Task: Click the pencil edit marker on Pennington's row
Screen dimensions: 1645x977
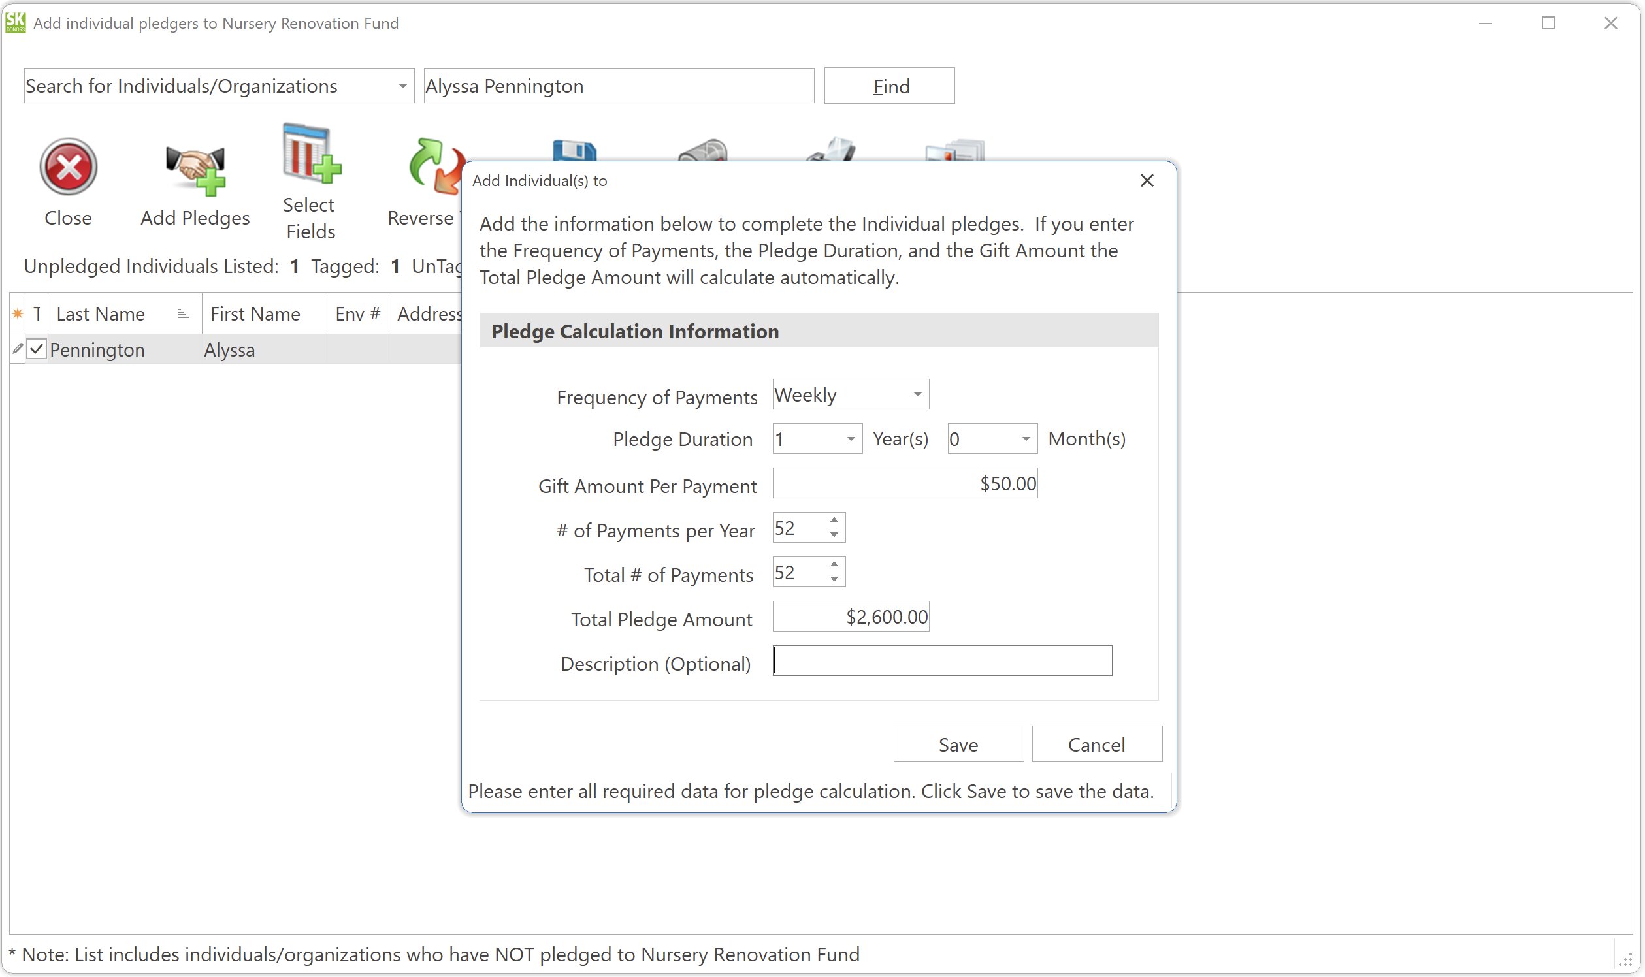Action: pos(16,349)
